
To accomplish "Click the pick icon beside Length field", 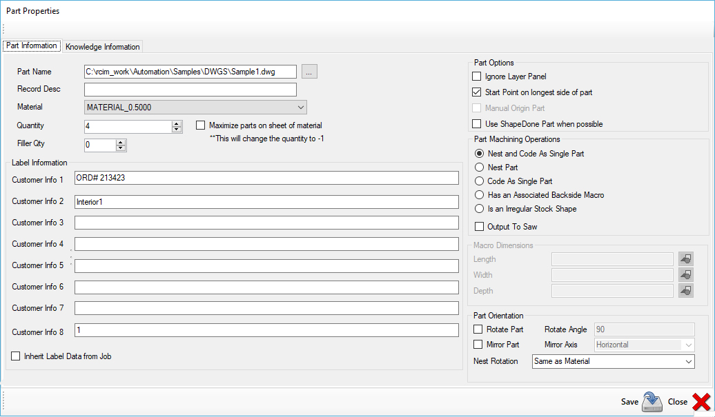I will pyautogui.click(x=685, y=259).
